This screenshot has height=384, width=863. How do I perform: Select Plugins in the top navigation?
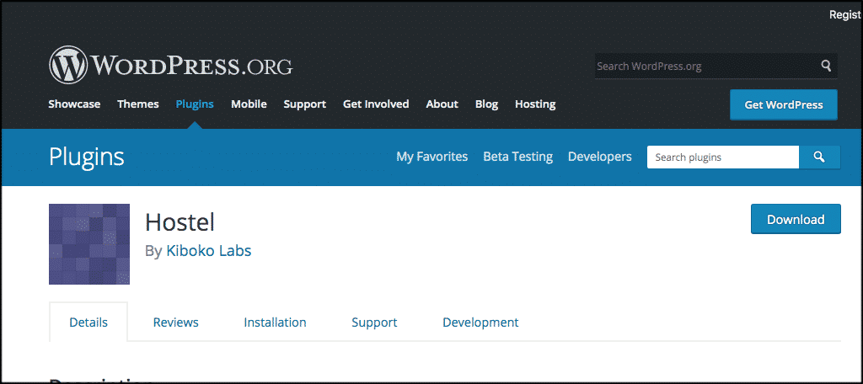pos(195,104)
